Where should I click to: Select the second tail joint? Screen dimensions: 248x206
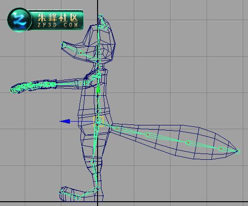click(148, 135)
